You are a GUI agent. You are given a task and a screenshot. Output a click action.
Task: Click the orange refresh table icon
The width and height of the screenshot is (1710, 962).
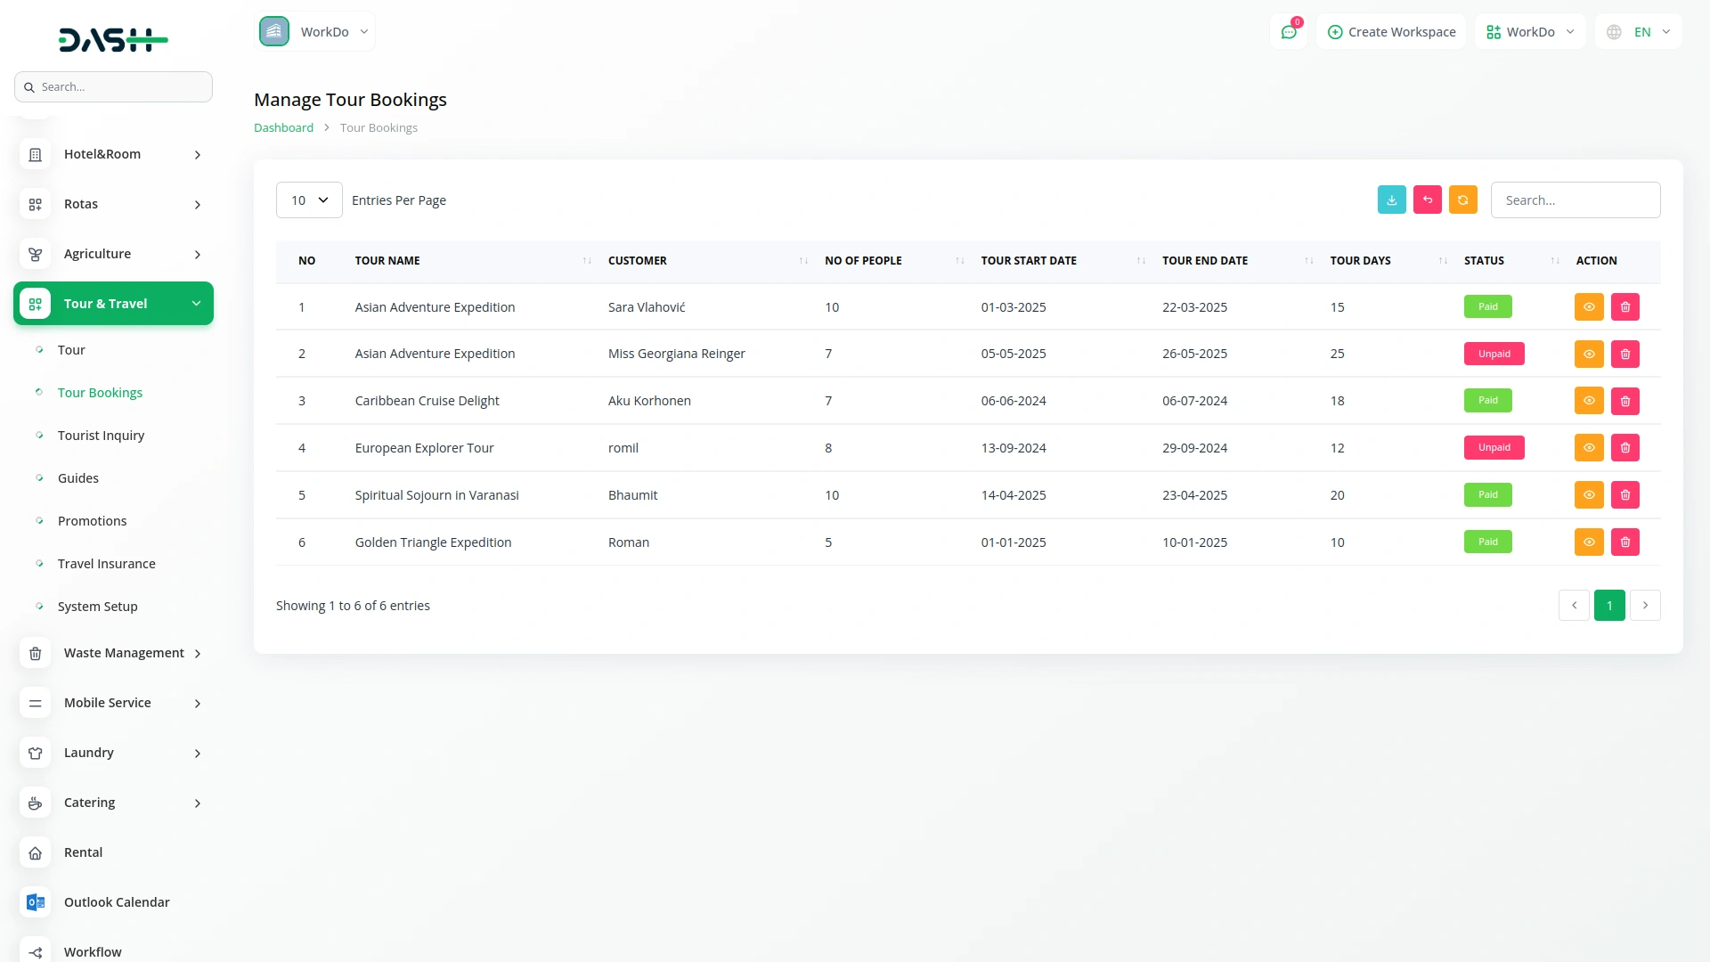click(x=1462, y=200)
